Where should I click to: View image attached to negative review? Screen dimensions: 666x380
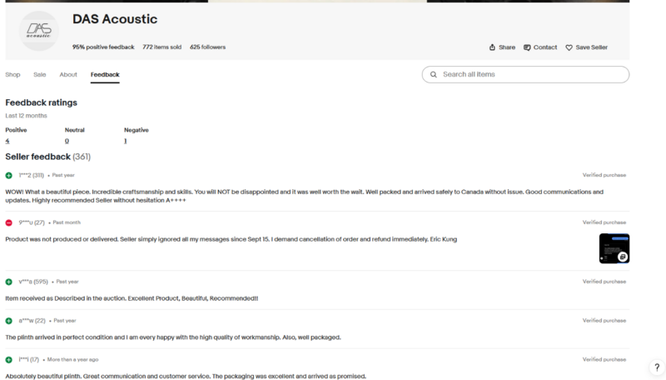pos(614,248)
